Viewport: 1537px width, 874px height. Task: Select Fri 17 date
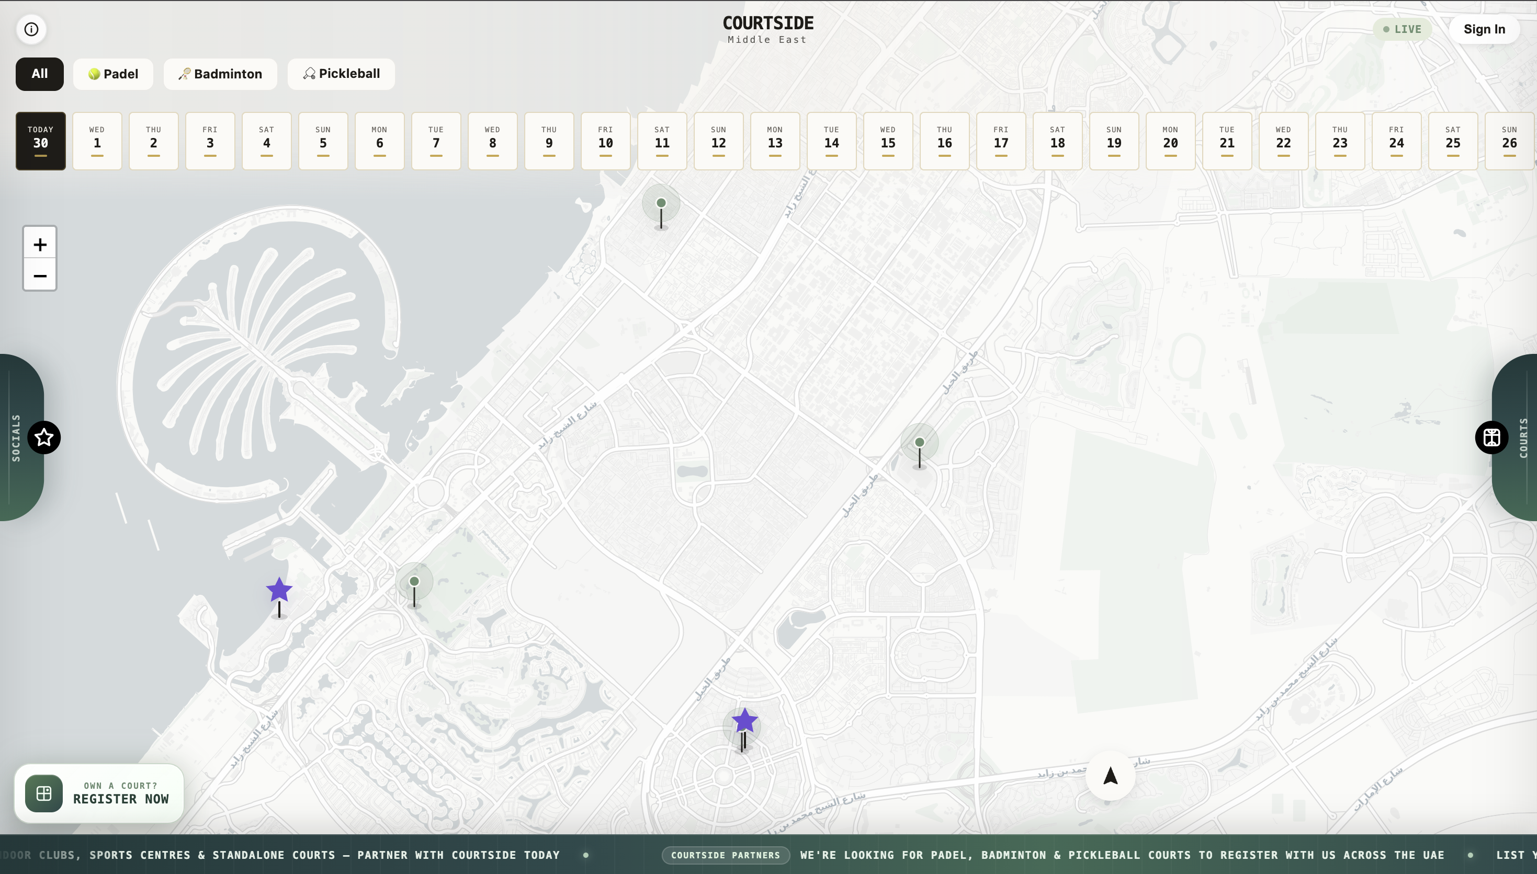(x=1001, y=141)
